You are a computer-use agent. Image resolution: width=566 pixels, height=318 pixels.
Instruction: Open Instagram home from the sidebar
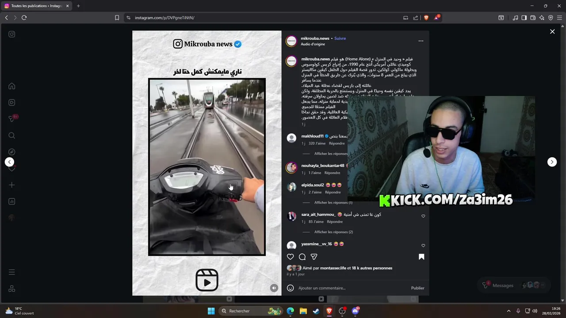point(12,86)
